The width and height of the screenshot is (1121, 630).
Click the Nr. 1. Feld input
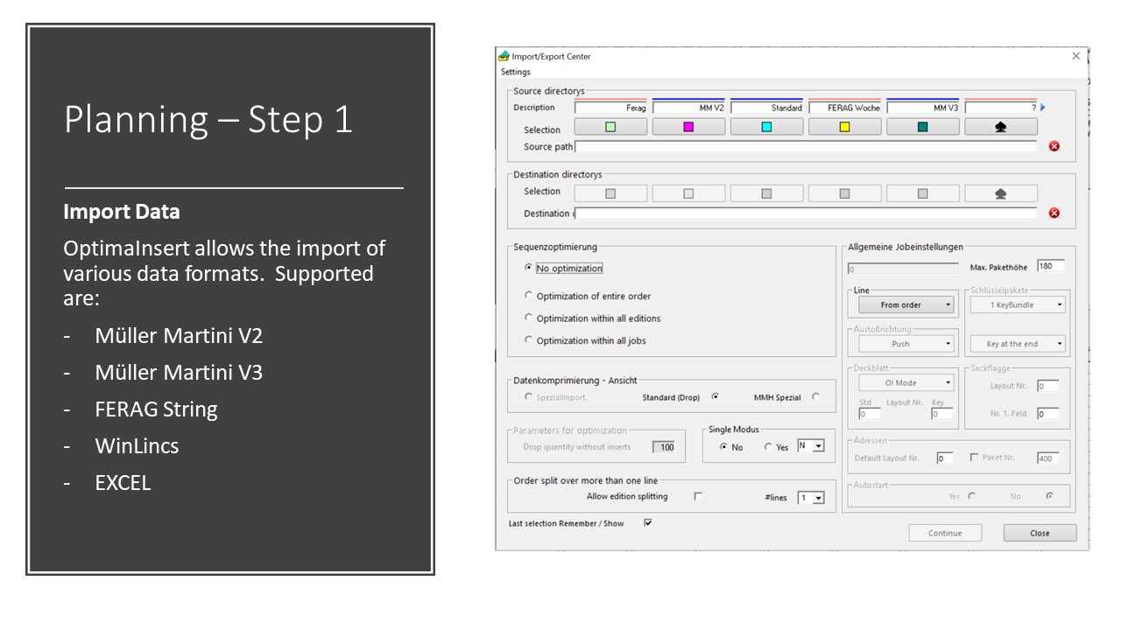pos(1047,414)
